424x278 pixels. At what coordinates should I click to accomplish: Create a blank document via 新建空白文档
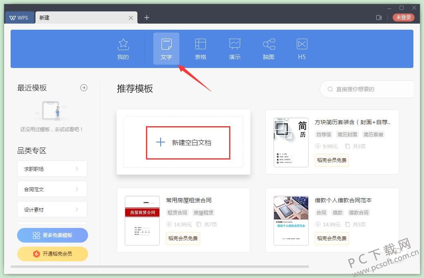click(x=188, y=142)
